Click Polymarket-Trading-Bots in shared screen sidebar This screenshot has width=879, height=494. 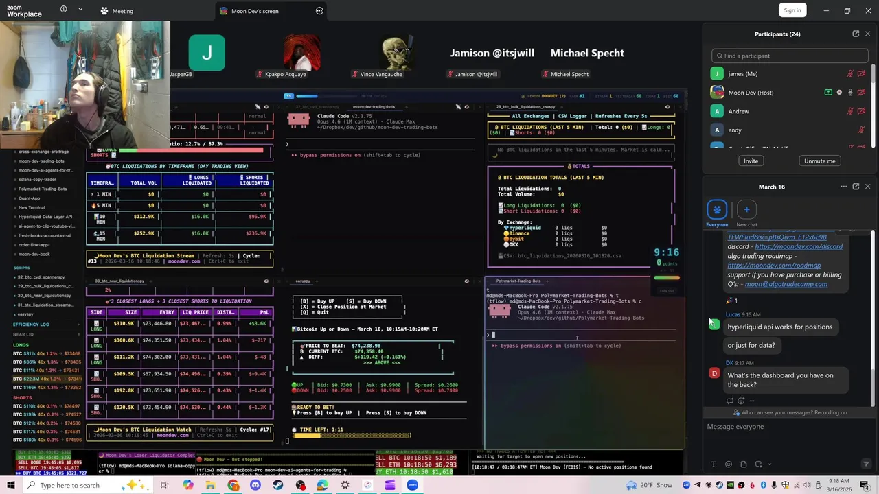pos(43,189)
